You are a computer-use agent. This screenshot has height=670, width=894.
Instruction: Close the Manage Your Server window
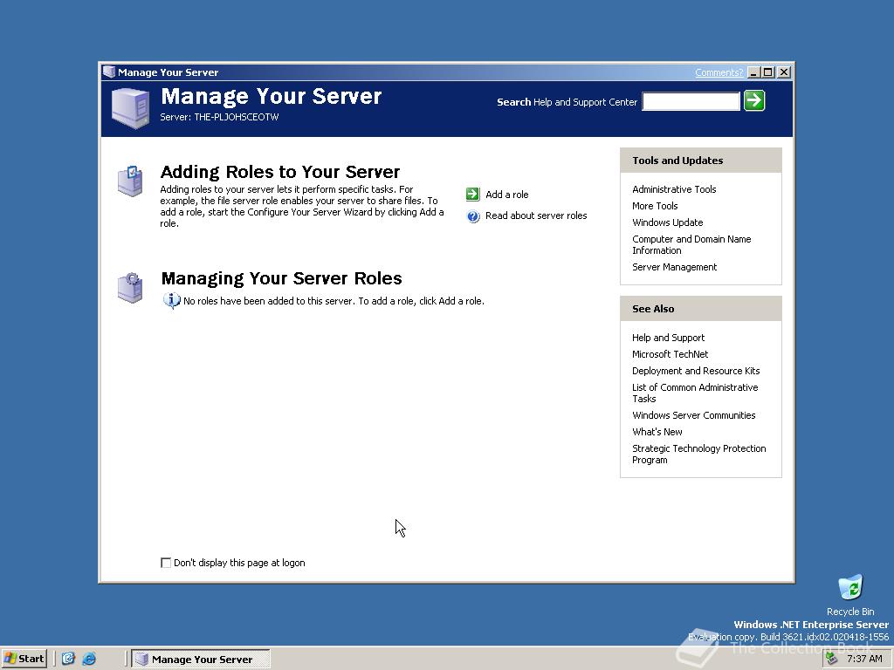[x=784, y=72]
